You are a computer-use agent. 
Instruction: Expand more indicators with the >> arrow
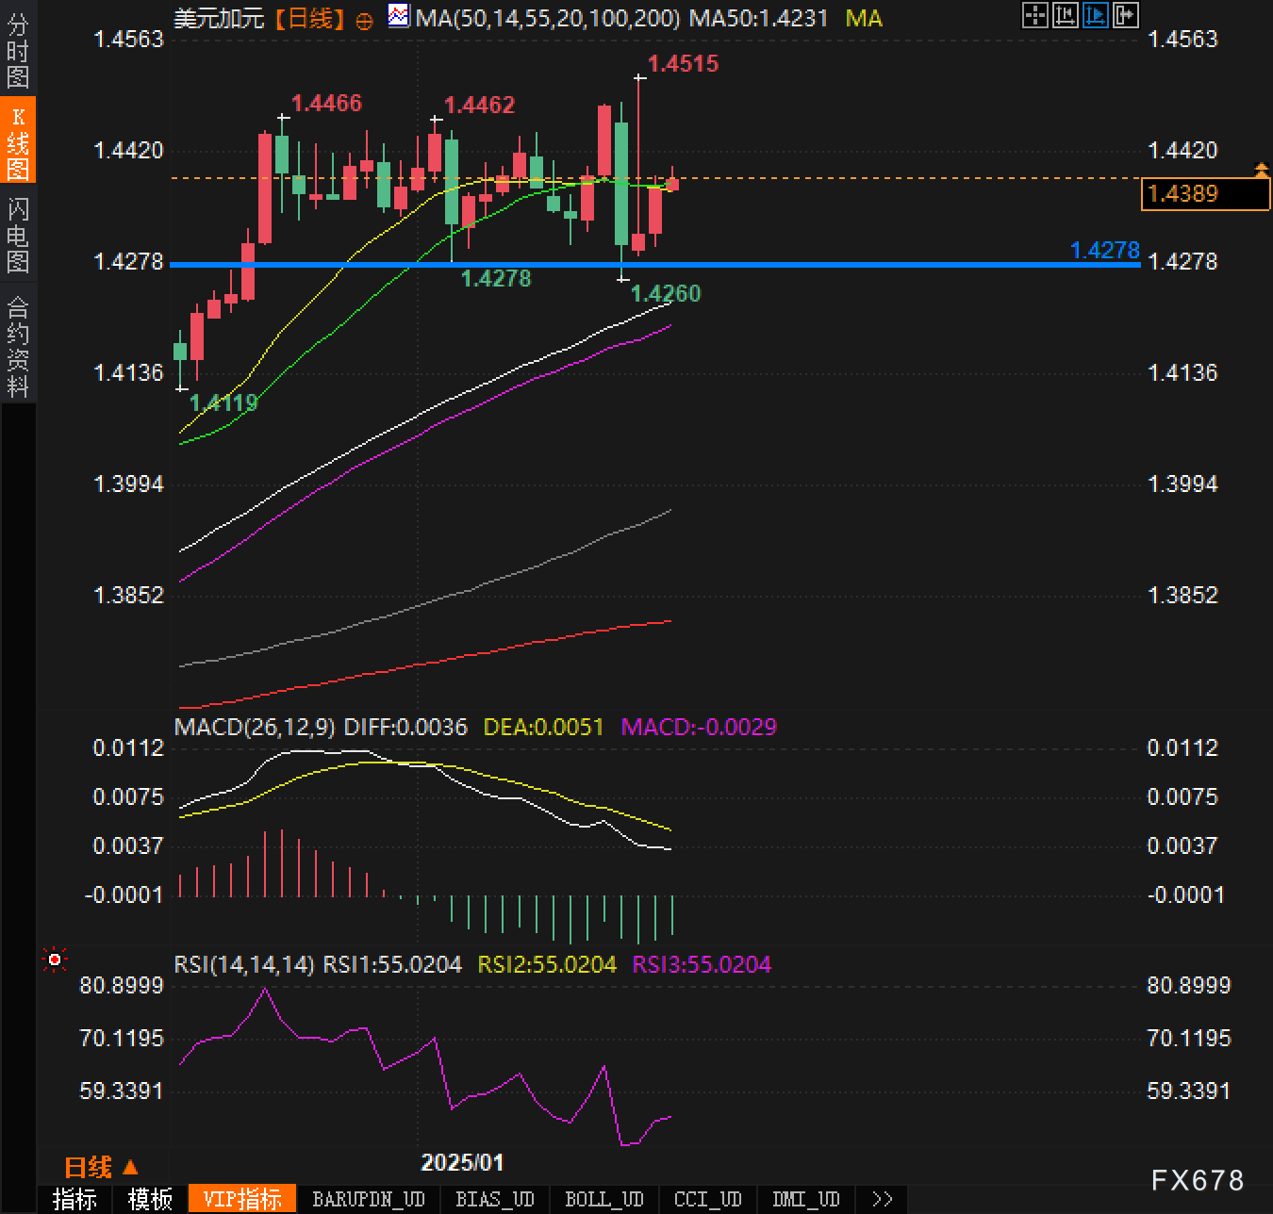point(882,1199)
